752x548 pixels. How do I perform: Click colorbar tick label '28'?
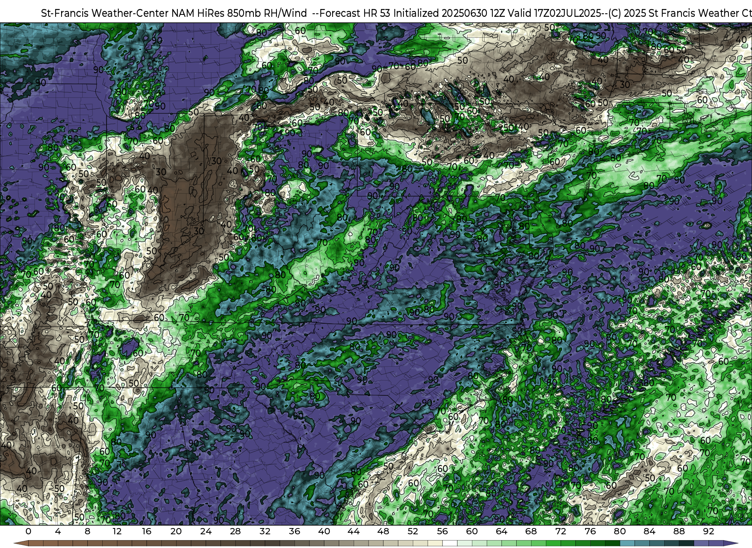[x=235, y=531]
